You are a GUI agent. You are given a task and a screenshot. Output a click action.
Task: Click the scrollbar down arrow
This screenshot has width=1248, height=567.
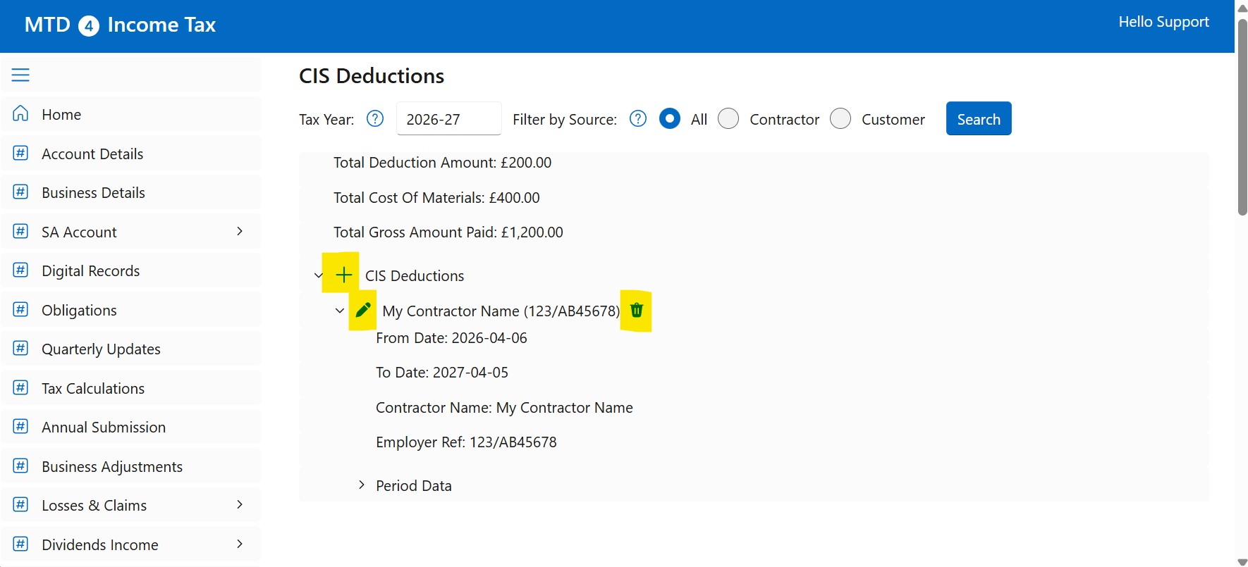click(1242, 561)
